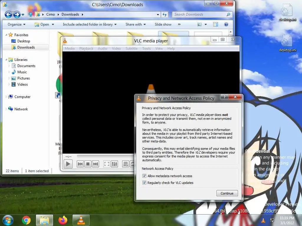The image size is (302, 226).
Task: Click network icon in system tray
Action: 272,220
